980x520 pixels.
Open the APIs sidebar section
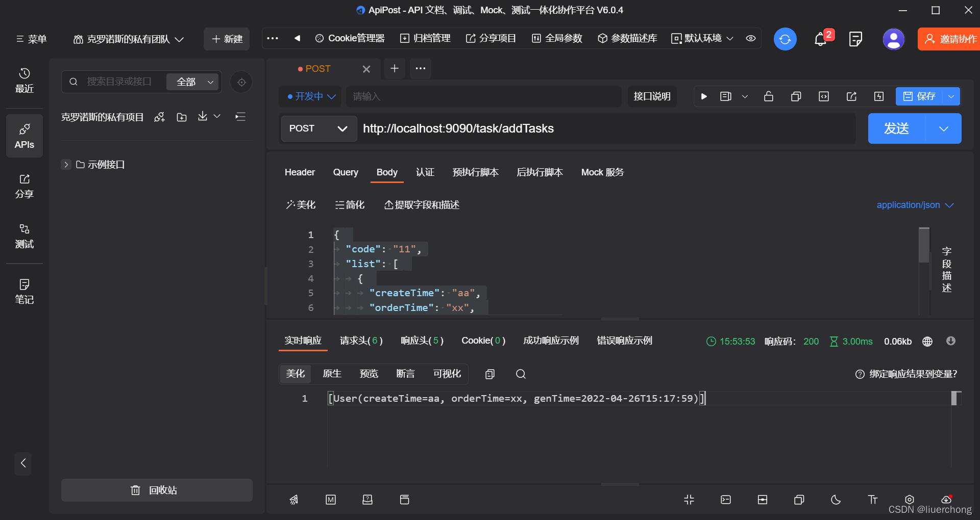pos(24,136)
